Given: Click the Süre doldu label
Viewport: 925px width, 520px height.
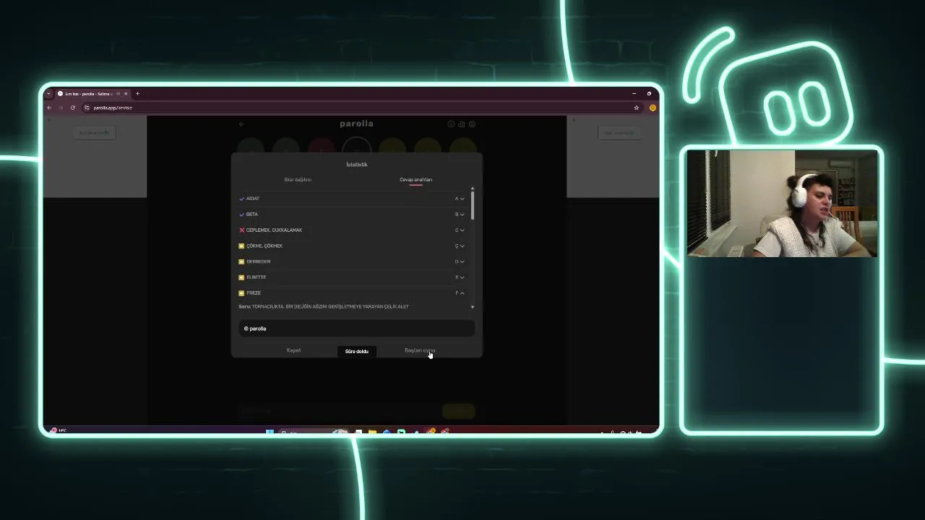Looking at the screenshot, I should tap(356, 351).
